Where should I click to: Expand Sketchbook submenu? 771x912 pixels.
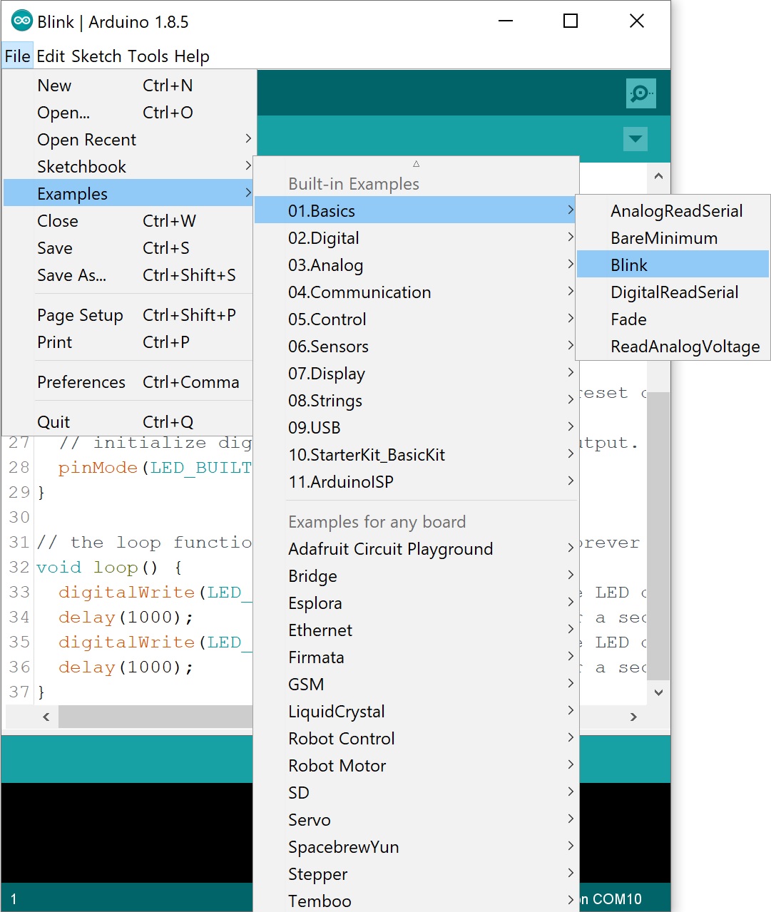click(128, 167)
